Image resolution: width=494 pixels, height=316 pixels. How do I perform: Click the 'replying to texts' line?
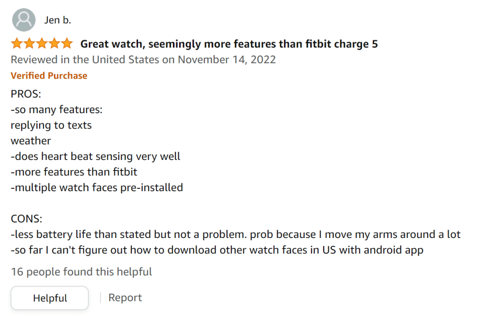(51, 125)
